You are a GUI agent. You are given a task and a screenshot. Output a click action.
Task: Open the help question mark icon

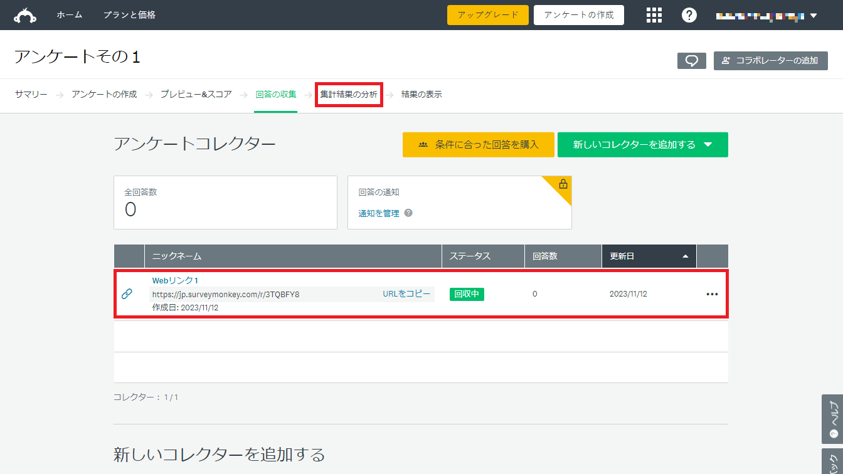point(689,15)
